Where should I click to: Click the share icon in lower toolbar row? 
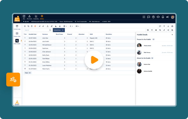click(168, 30)
